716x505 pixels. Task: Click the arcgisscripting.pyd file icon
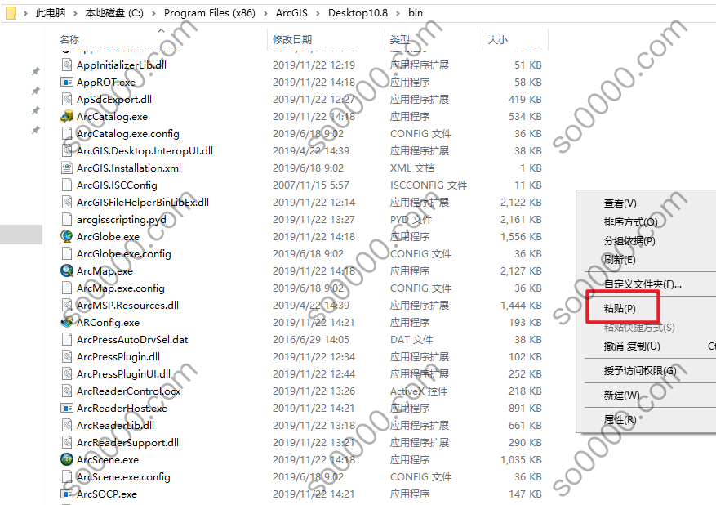(67, 219)
